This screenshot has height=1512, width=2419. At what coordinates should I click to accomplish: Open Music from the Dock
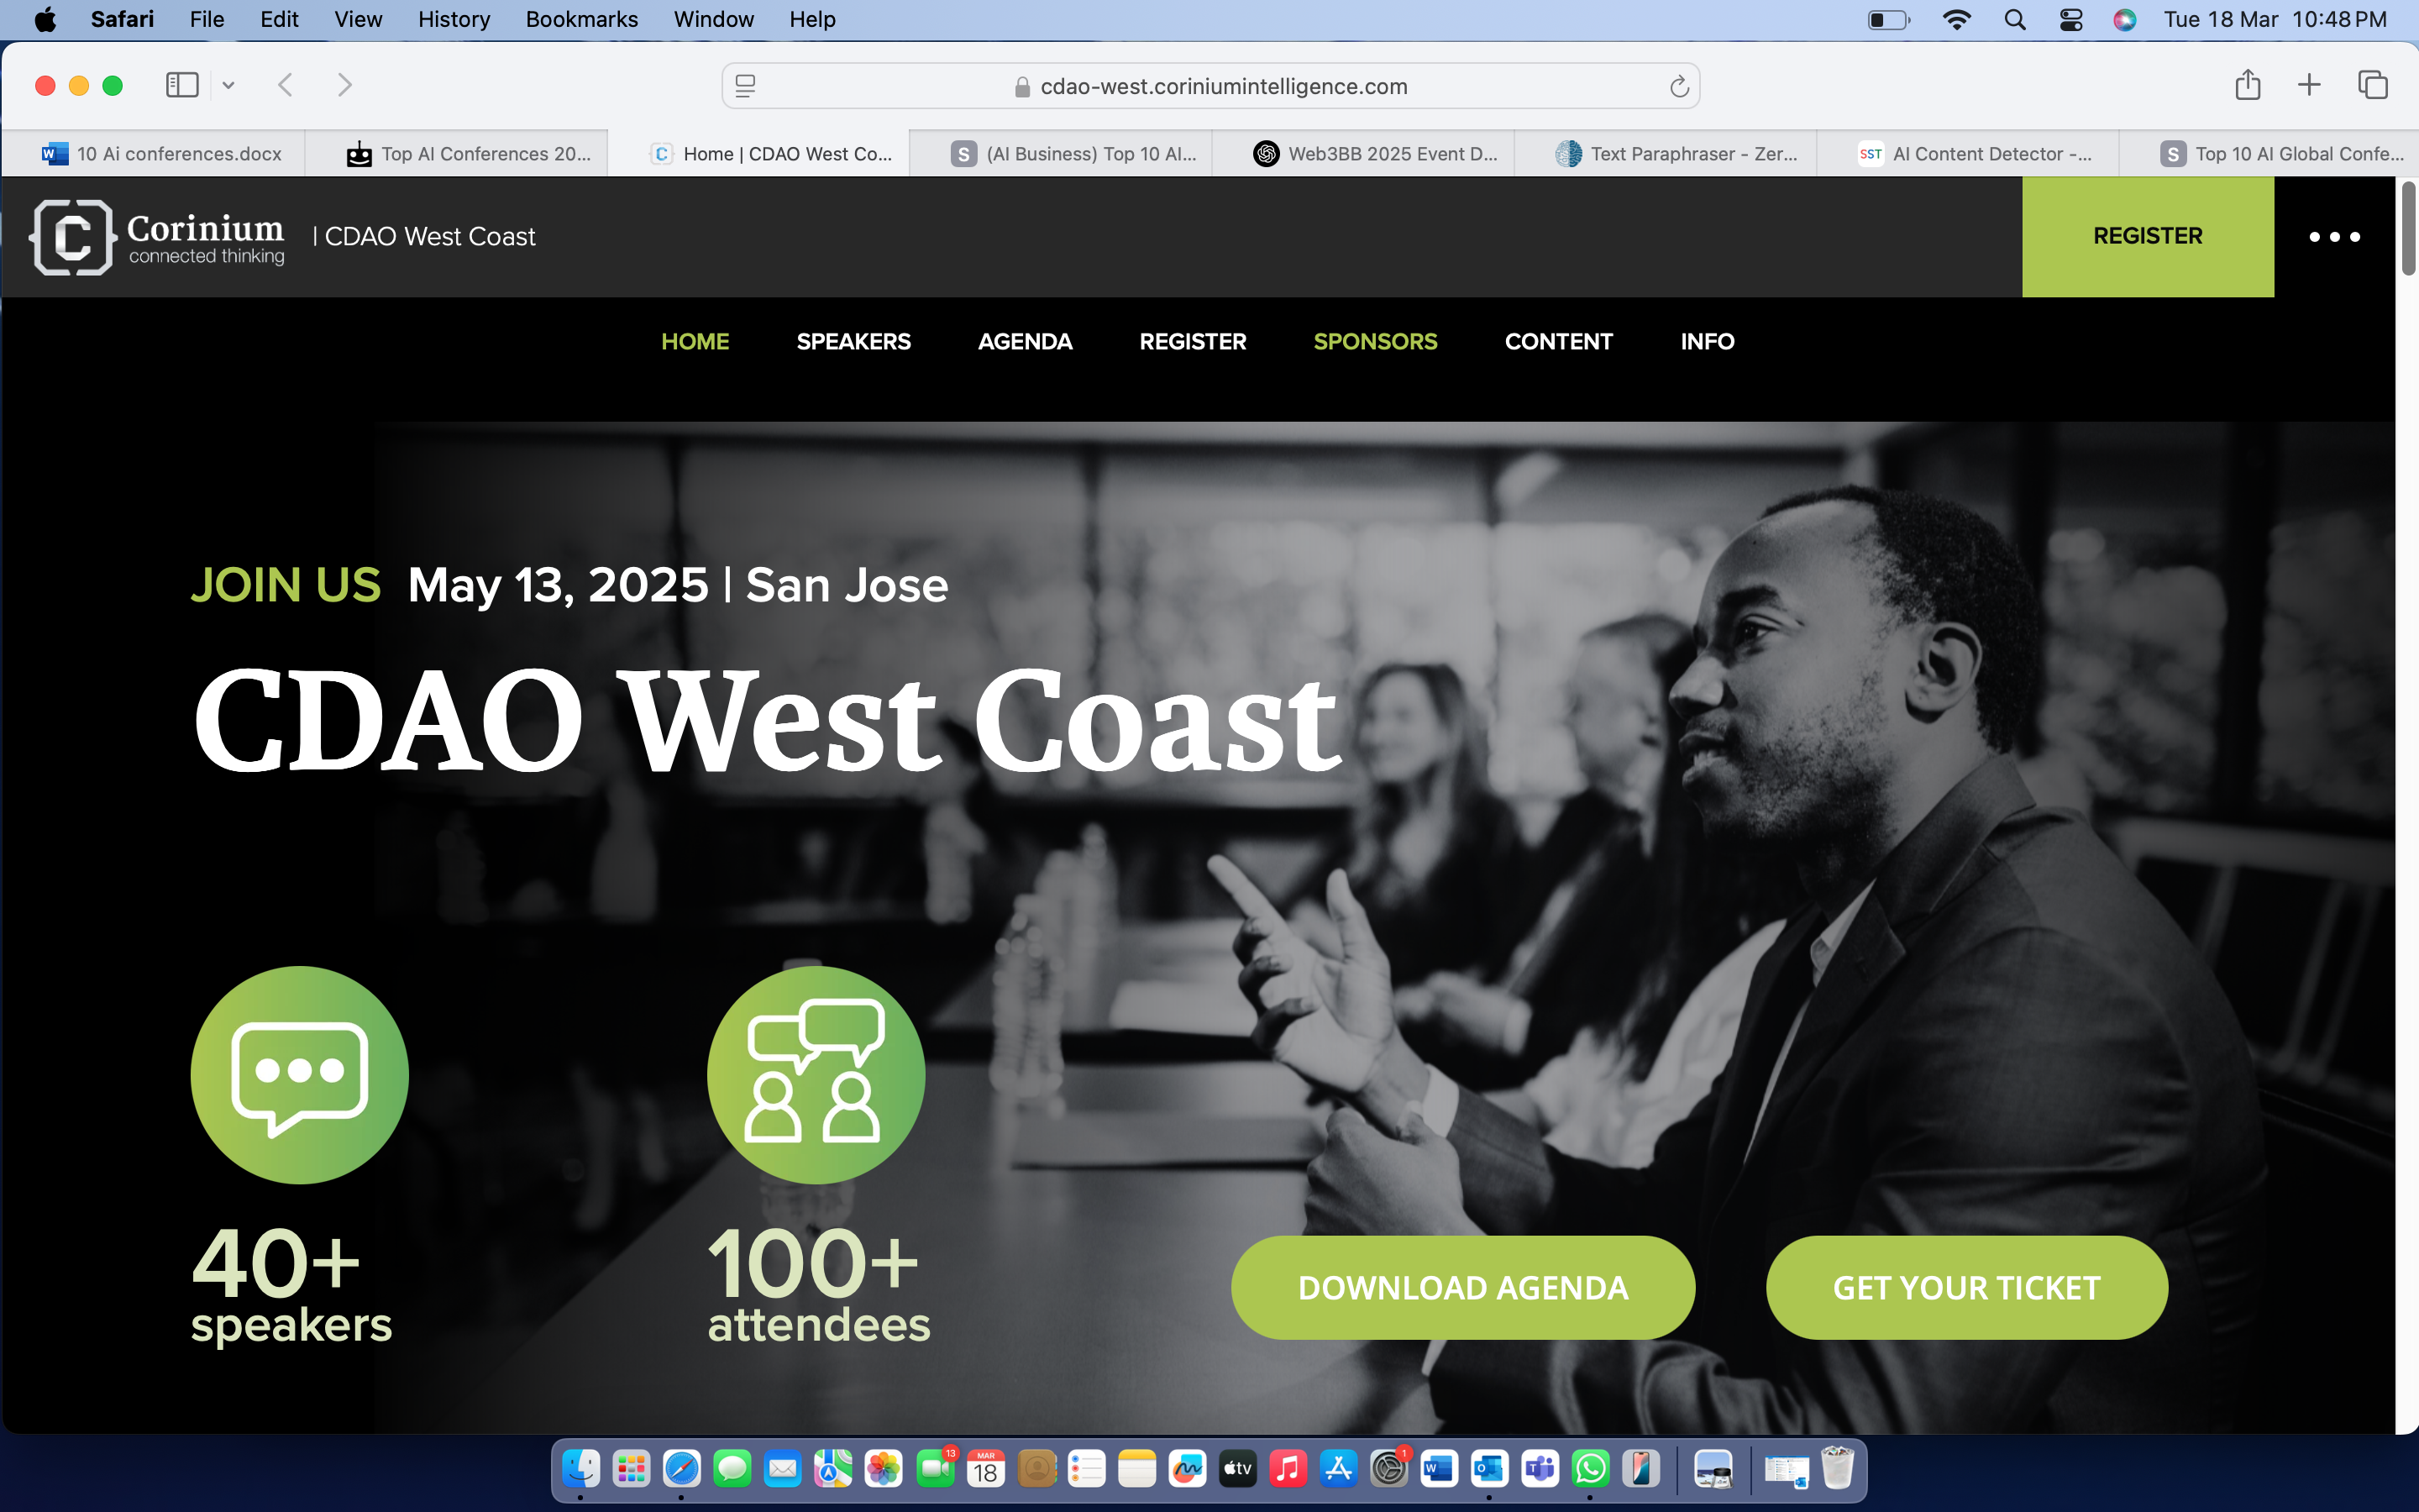(x=1288, y=1469)
